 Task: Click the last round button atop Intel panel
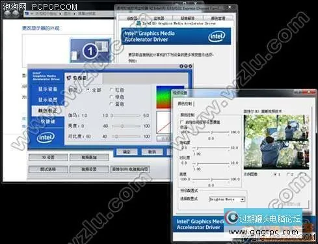point(190,66)
